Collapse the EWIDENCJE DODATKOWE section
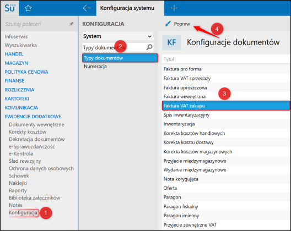The width and height of the screenshot is (291, 231). point(33,117)
